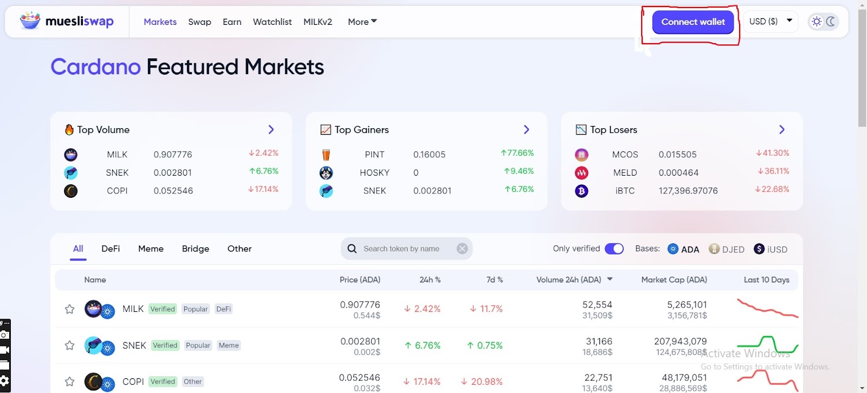Viewport: 867px width, 393px height.
Task: Click the MILK pair icon in table
Action: point(100,310)
